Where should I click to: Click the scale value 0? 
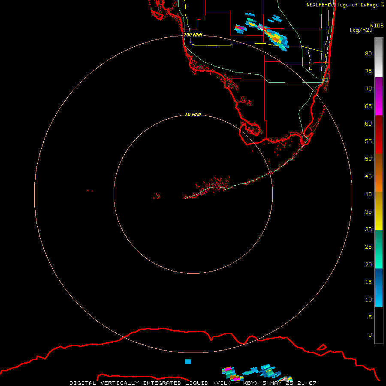pos(370,335)
